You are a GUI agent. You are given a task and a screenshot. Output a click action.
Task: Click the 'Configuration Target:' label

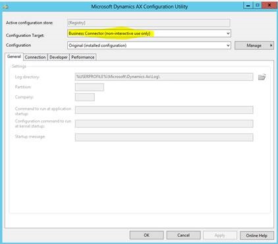(x=25, y=36)
